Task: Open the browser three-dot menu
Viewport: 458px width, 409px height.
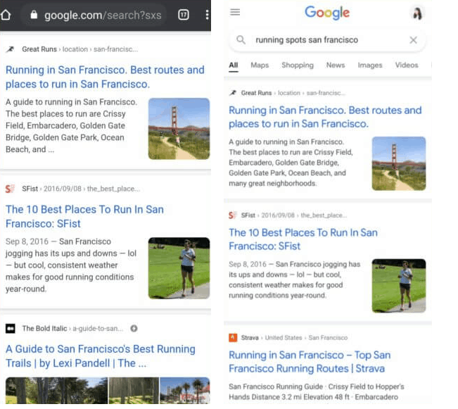Action: (x=207, y=15)
